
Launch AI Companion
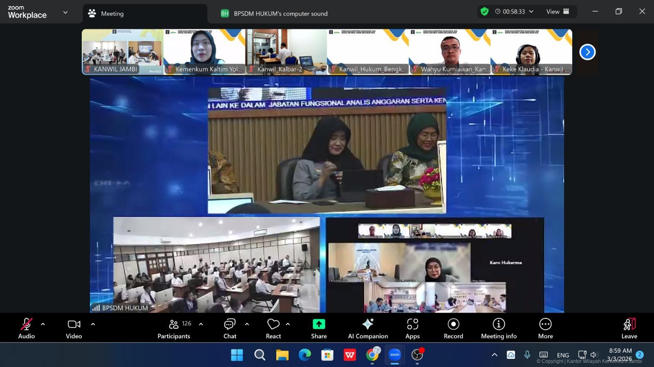(368, 328)
